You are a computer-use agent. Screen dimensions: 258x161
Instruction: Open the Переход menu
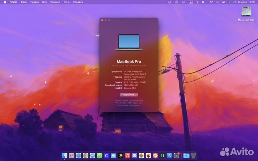(x=55, y=2)
